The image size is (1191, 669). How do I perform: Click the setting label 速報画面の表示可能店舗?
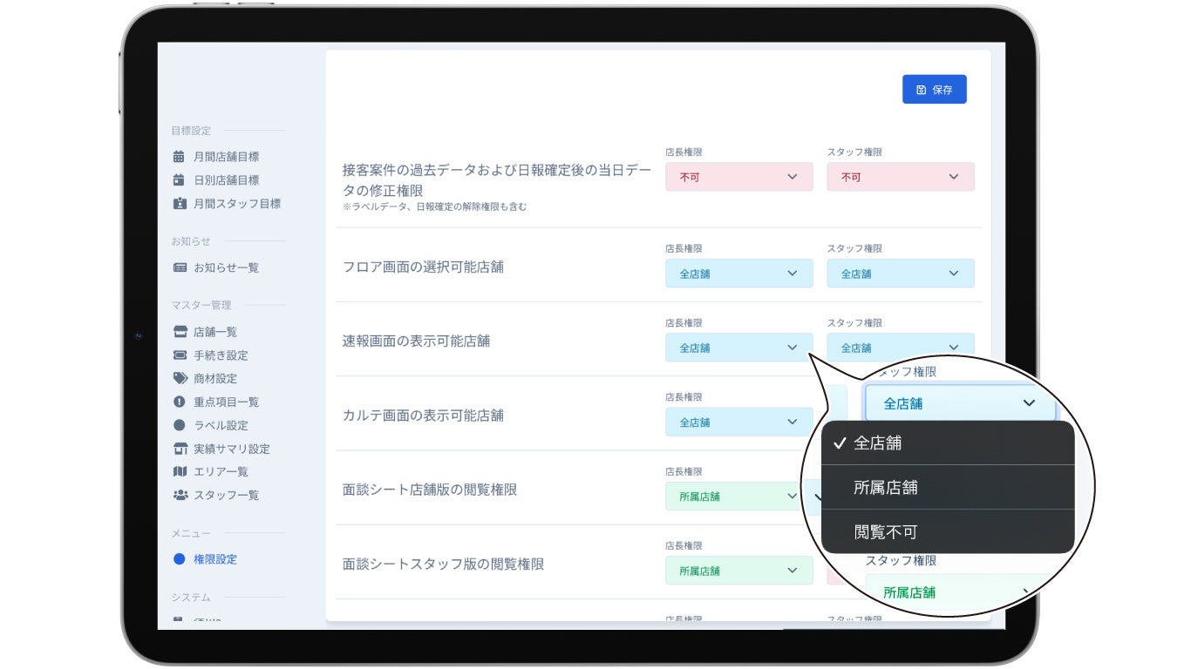(416, 341)
